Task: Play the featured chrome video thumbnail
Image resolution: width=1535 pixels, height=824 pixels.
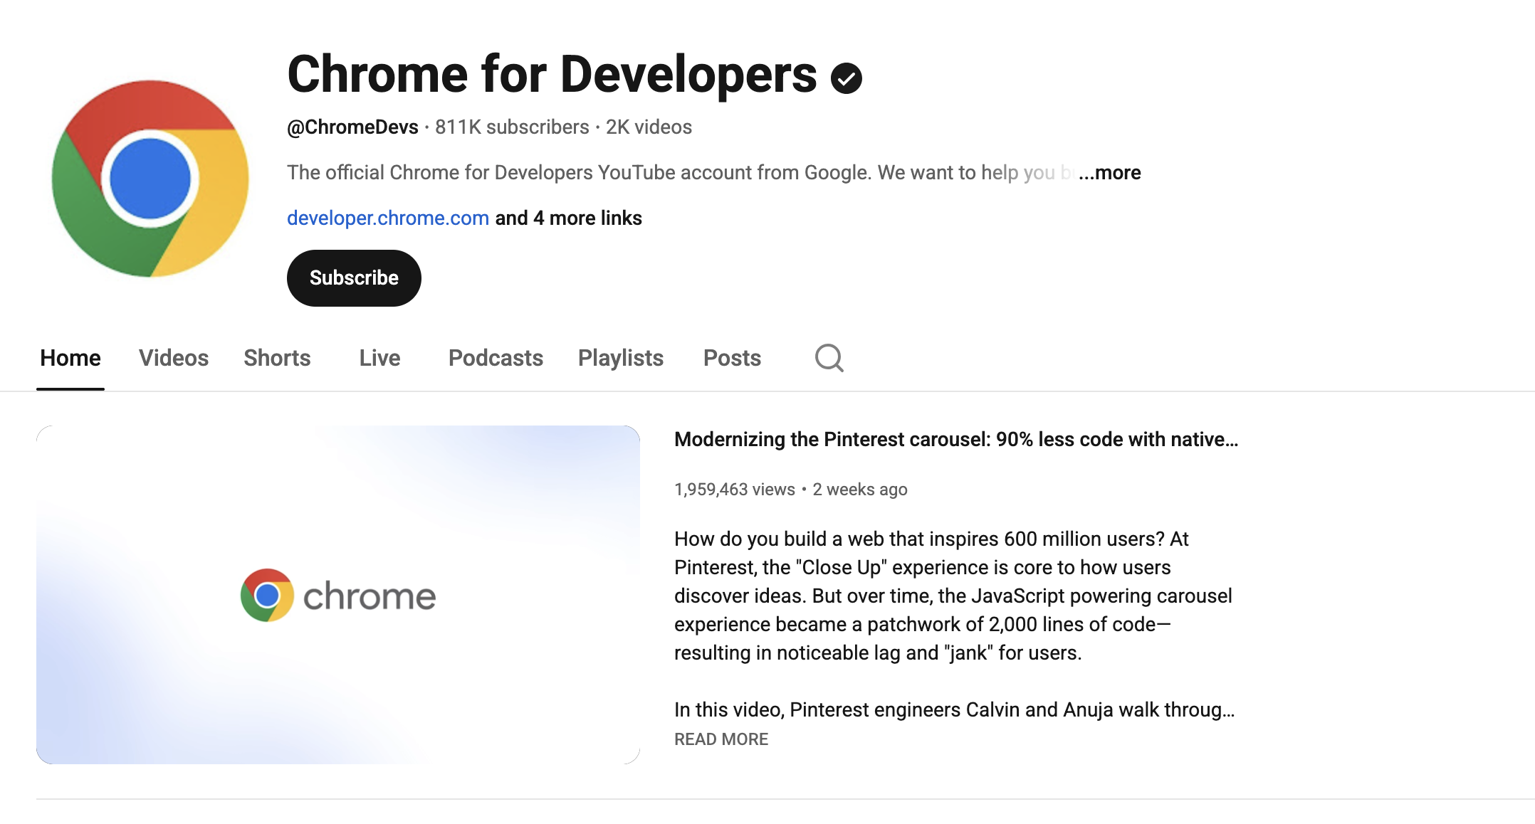Action: tap(338, 595)
